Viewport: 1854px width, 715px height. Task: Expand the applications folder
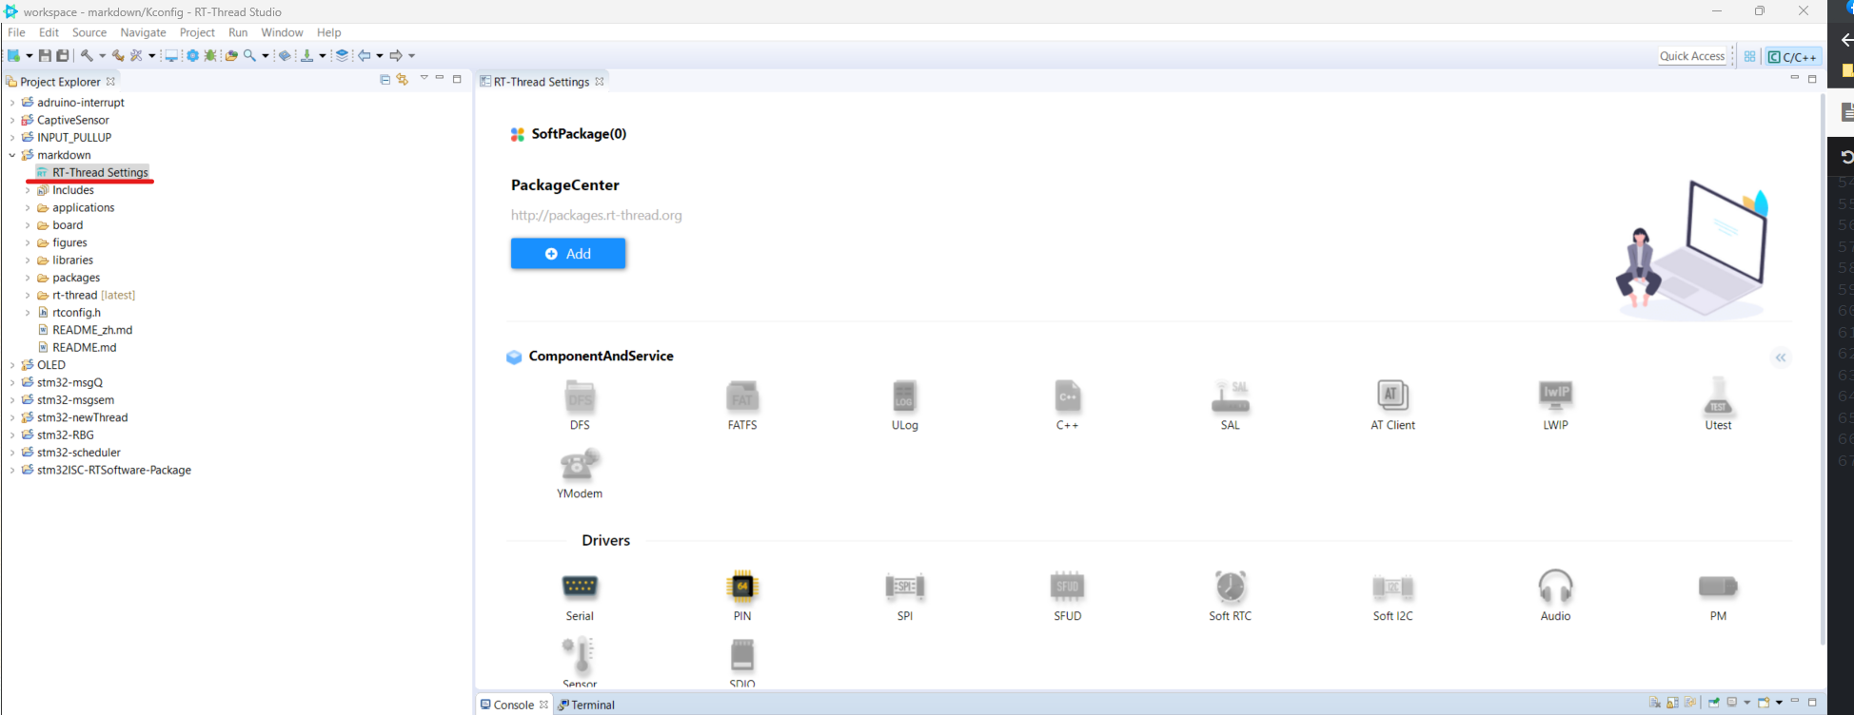pyautogui.click(x=28, y=208)
